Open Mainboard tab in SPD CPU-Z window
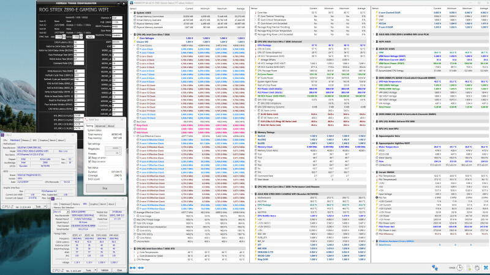Image resolution: width=490 pixels, height=275 pixels. (x=66, y=204)
